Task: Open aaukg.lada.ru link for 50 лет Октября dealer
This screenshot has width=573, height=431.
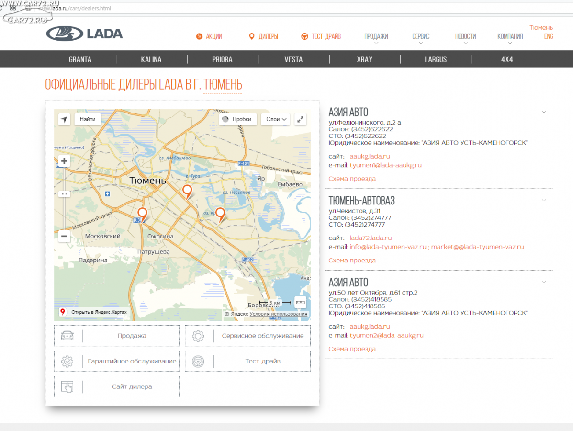Action: pos(370,327)
